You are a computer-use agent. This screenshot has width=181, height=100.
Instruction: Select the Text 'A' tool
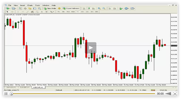point(42,12)
